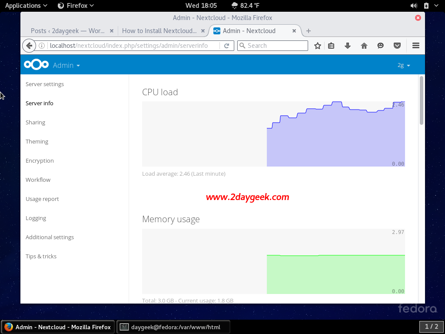This screenshot has height=334, width=445.
Task: Switch to Firefox window in taskbar
Action: (58, 327)
